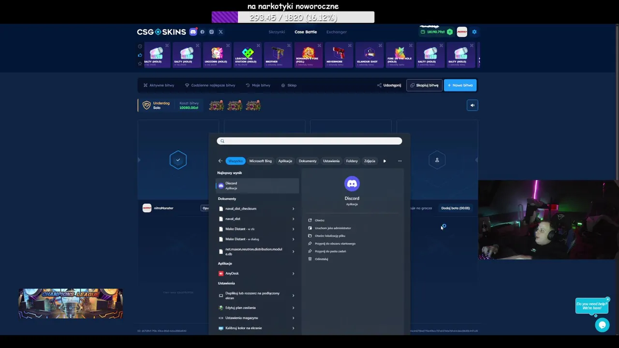This screenshot has height=348, width=619.
Task: Expand the "Make Distant - w sfx" chevron
Action: (x=293, y=229)
